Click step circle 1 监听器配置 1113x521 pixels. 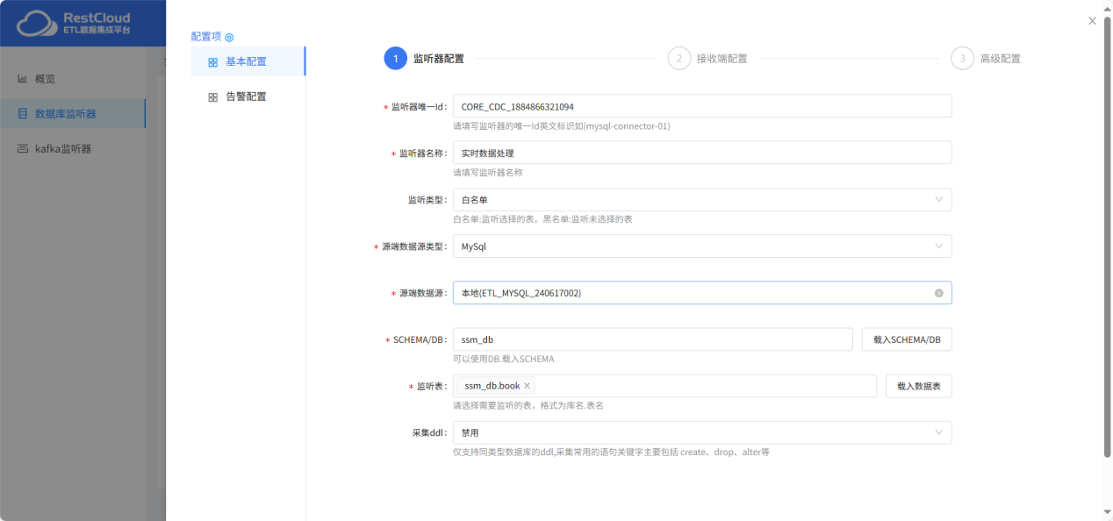click(x=395, y=58)
